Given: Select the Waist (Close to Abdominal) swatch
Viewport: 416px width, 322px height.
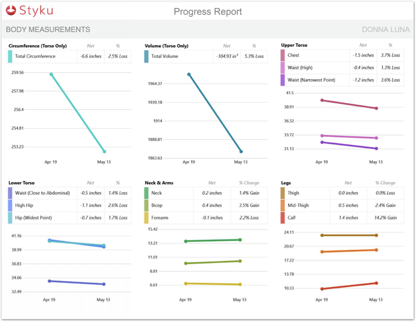Looking at the screenshot, I should click(10, 193).
